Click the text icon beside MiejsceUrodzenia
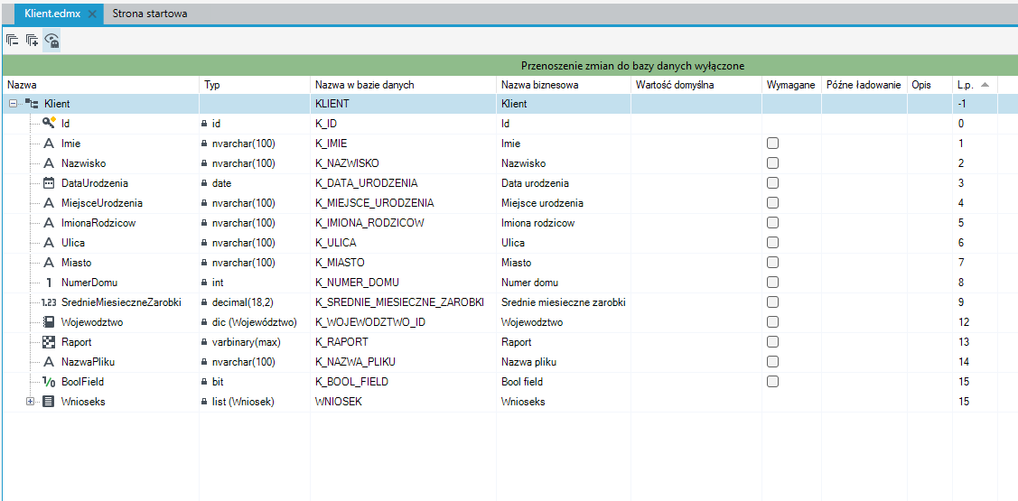This screenshot has width=1018, height=501. point(49,203)
